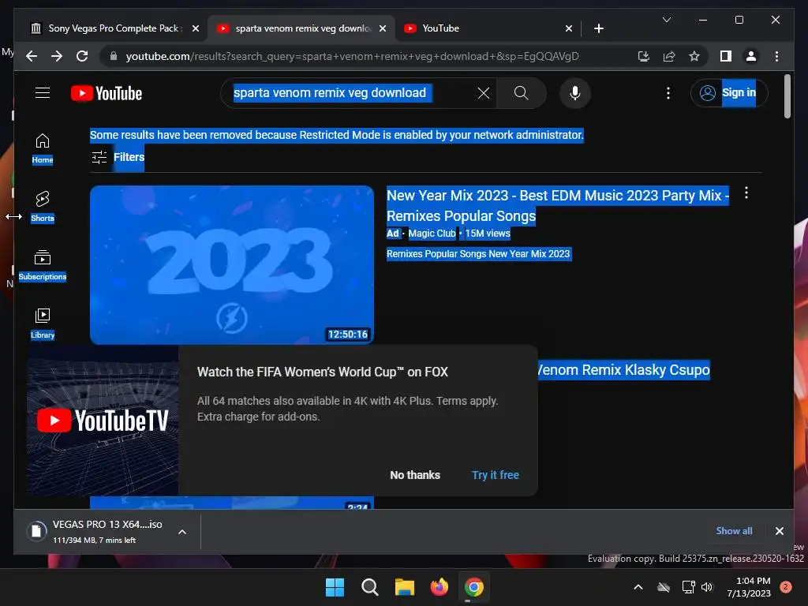
Task: Share this page icon
Action: point(669,56)
